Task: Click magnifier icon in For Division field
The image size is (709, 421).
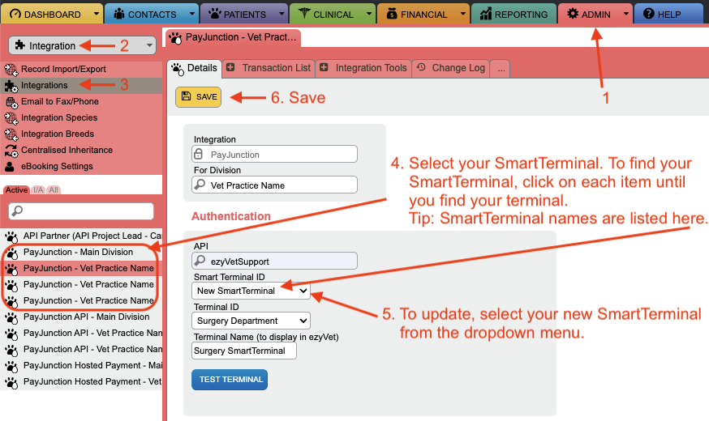Action: [x=199, y=184]
